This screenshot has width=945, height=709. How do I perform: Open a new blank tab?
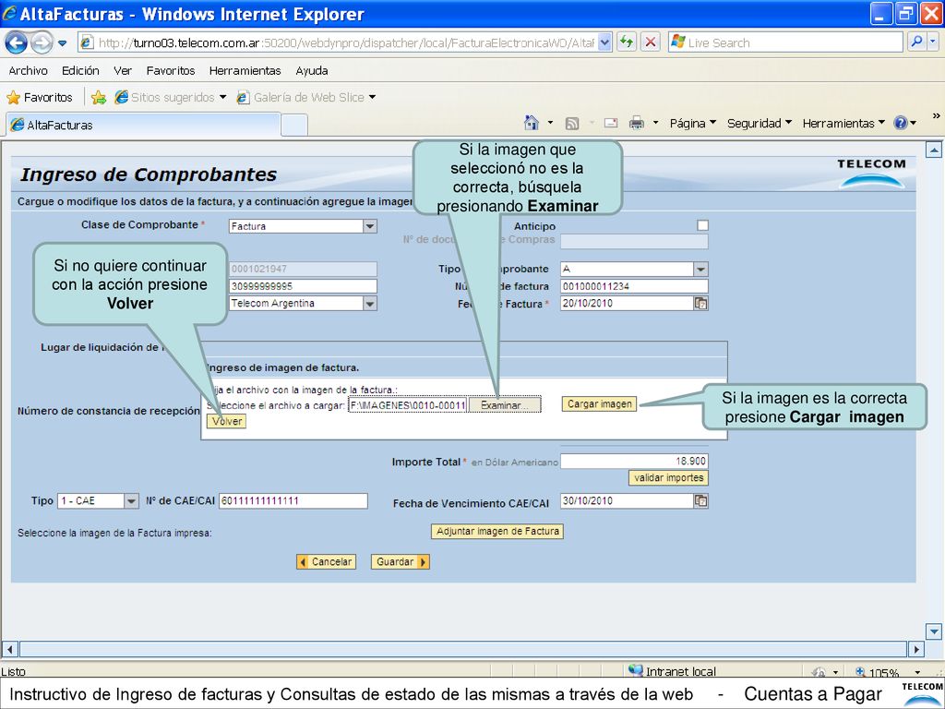coord(294,125)
